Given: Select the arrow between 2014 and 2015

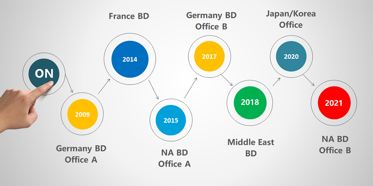Looking at the screenshot, I should coord(154,90).
